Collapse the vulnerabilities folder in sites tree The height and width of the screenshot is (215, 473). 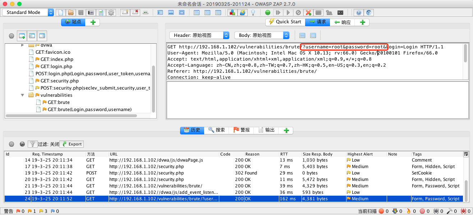tap(23, 95)
